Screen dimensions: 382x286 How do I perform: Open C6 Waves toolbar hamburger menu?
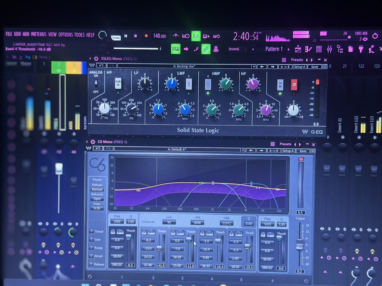[313, 151]
